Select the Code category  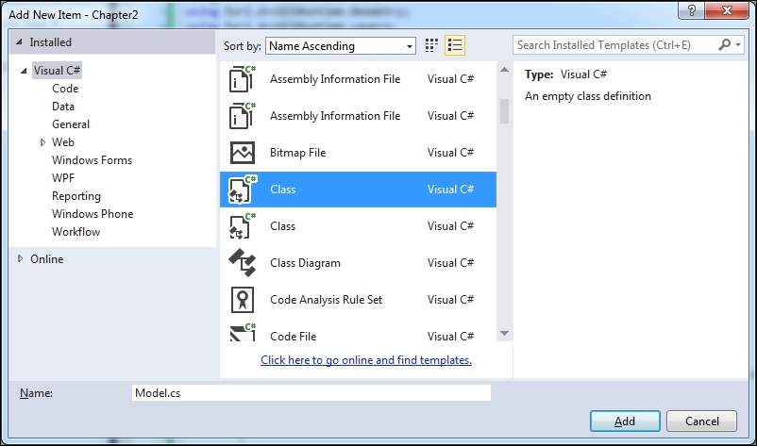tap(65, 89)
